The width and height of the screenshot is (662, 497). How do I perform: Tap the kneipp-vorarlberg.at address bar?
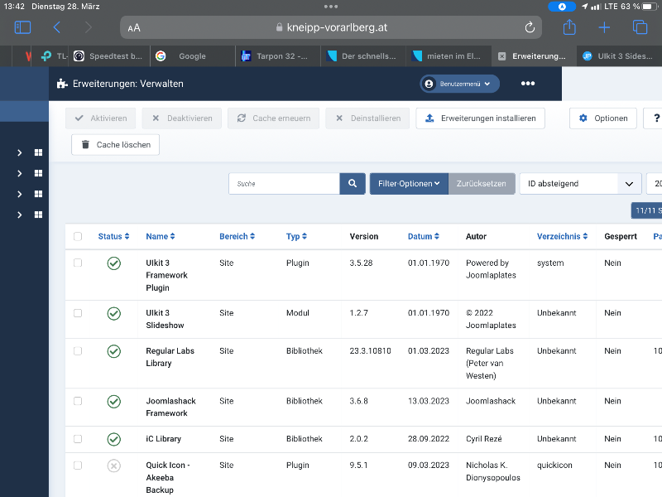click(x=331, y=27)
